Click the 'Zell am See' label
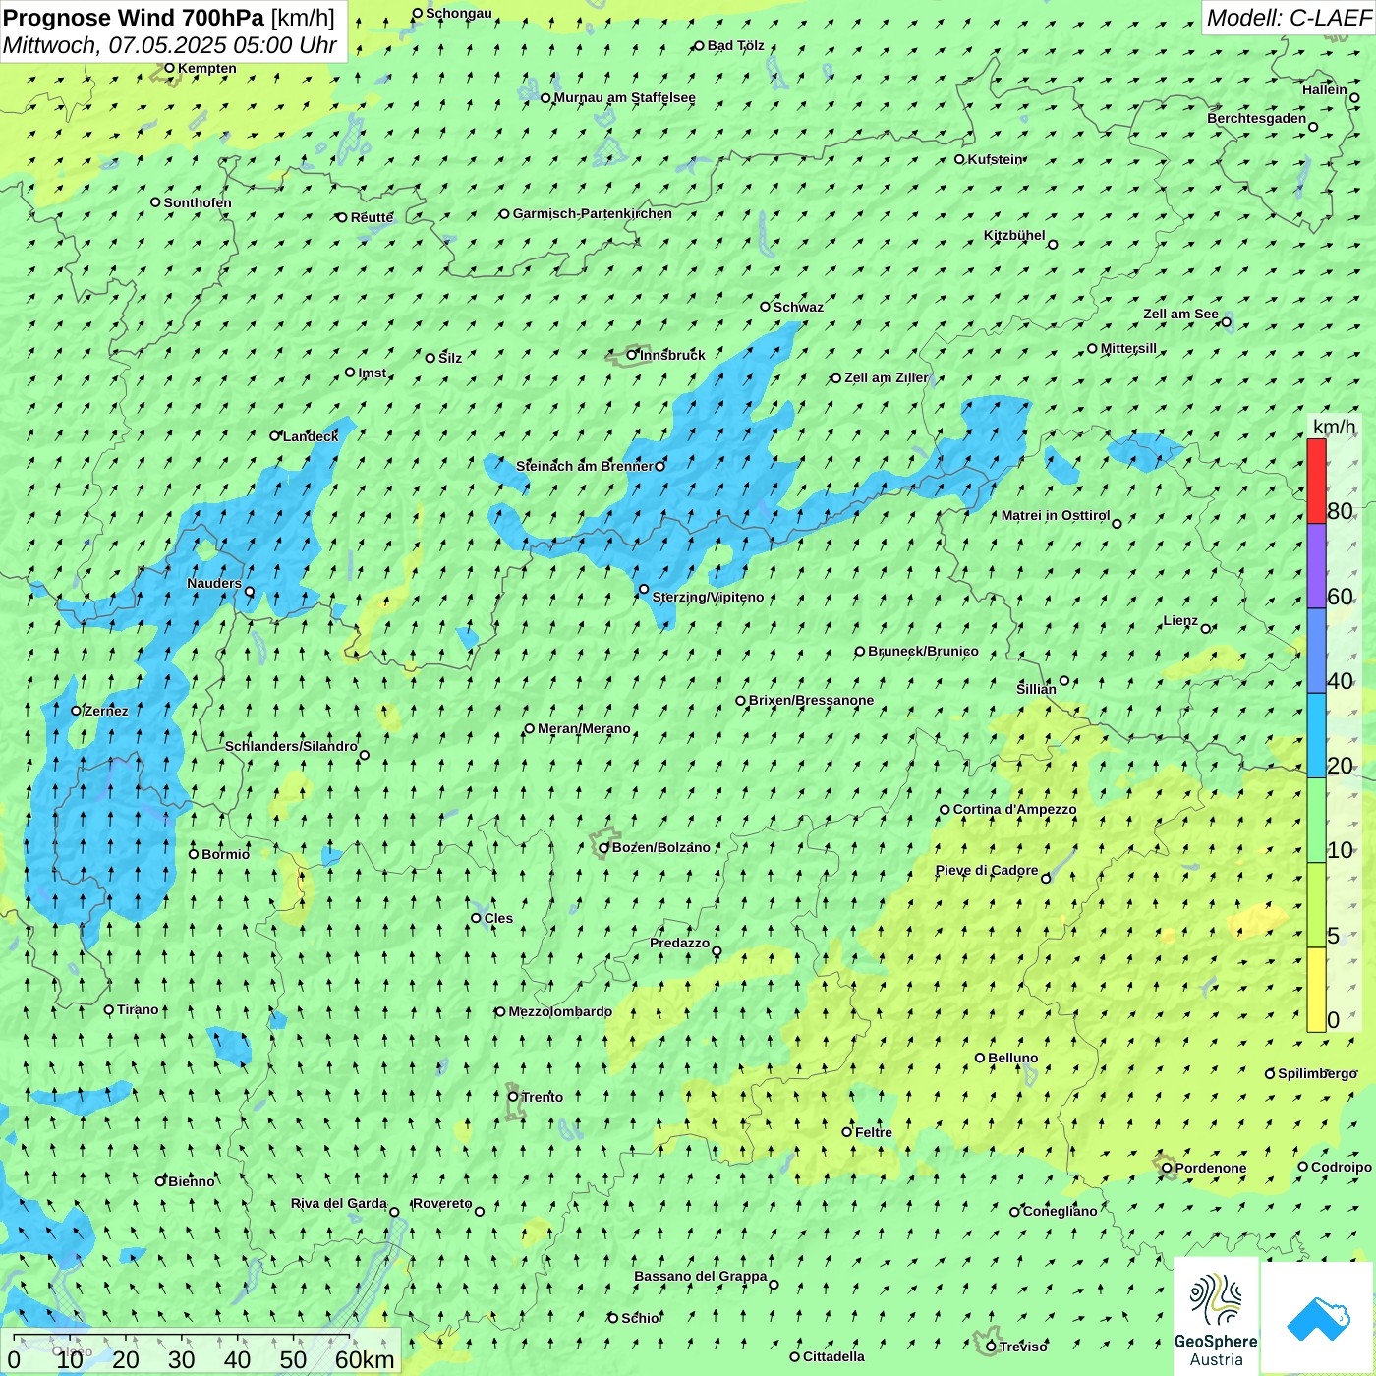 [1180, 314]
